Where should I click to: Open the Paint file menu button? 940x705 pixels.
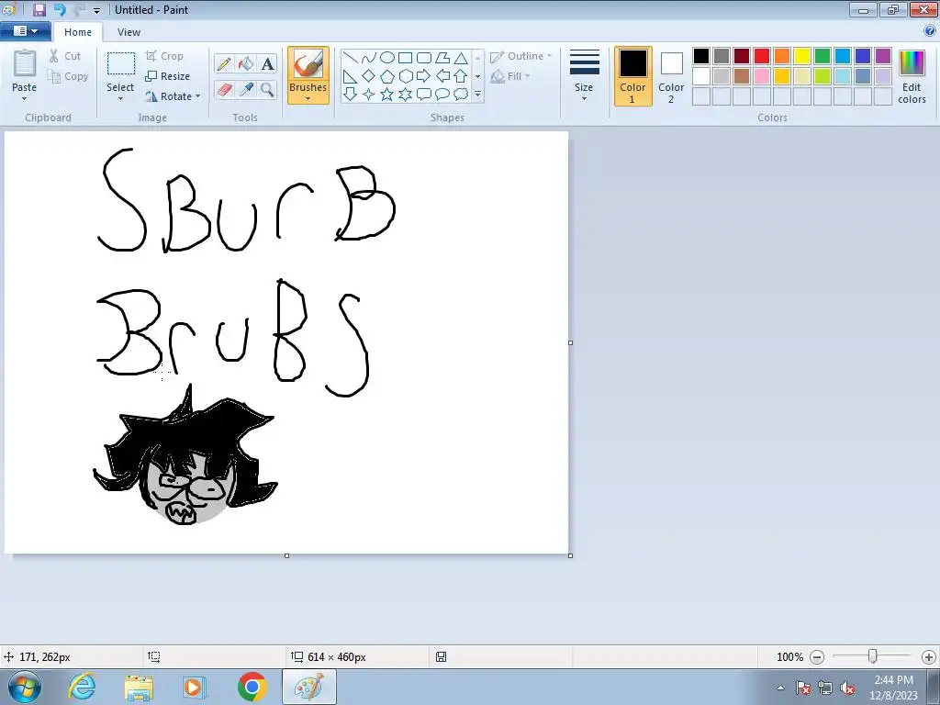25,31
